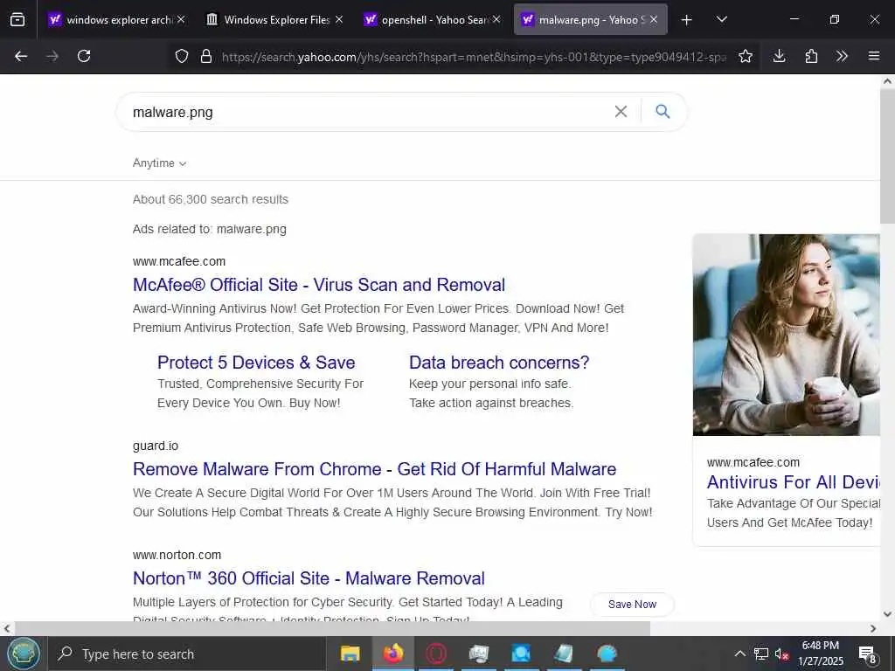Click the Firefox taskbar icon
The width and height of the screenshot is (895, 671).
392,654
